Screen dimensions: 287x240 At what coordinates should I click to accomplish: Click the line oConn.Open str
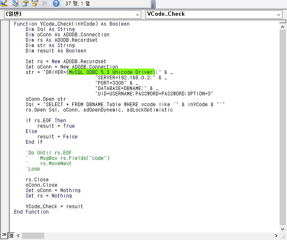[x=46, y=99]
